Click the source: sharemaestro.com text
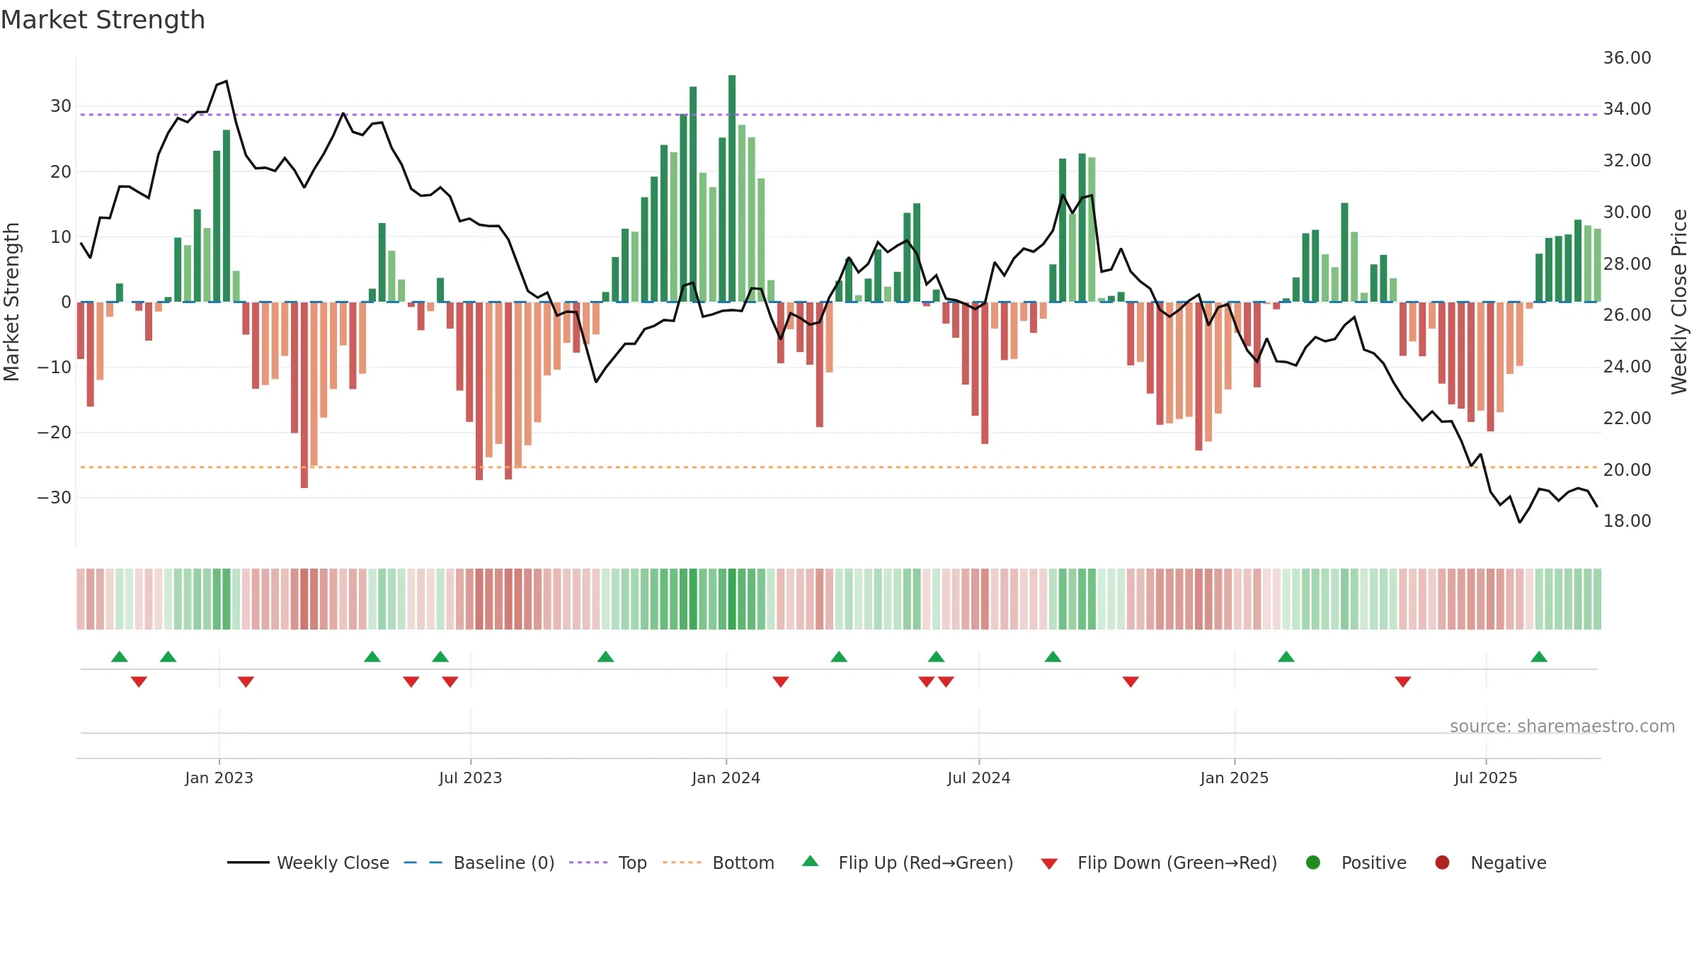The image size is (1699, 956). [x=1562, y=727]
